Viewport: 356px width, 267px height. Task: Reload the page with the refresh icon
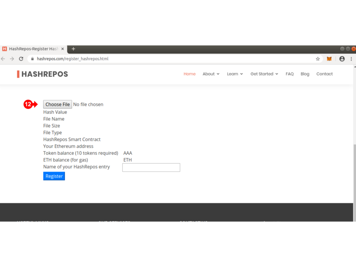[21, 59]
